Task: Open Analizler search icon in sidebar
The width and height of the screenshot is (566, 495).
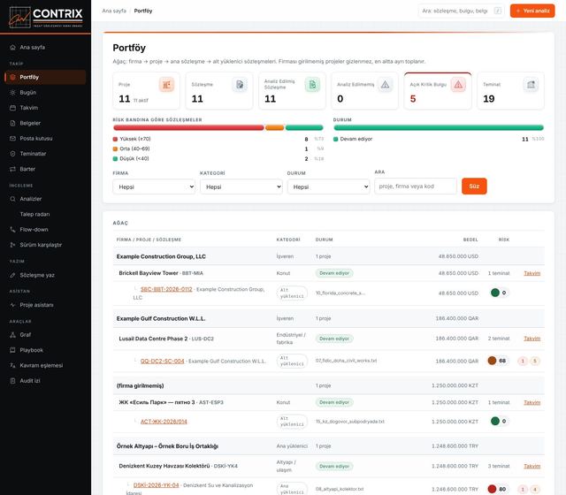Action: [x=12, y=199]
